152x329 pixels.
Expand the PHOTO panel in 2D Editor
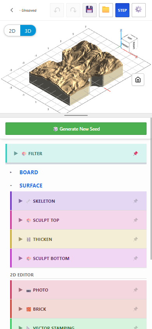click(78, 290)
